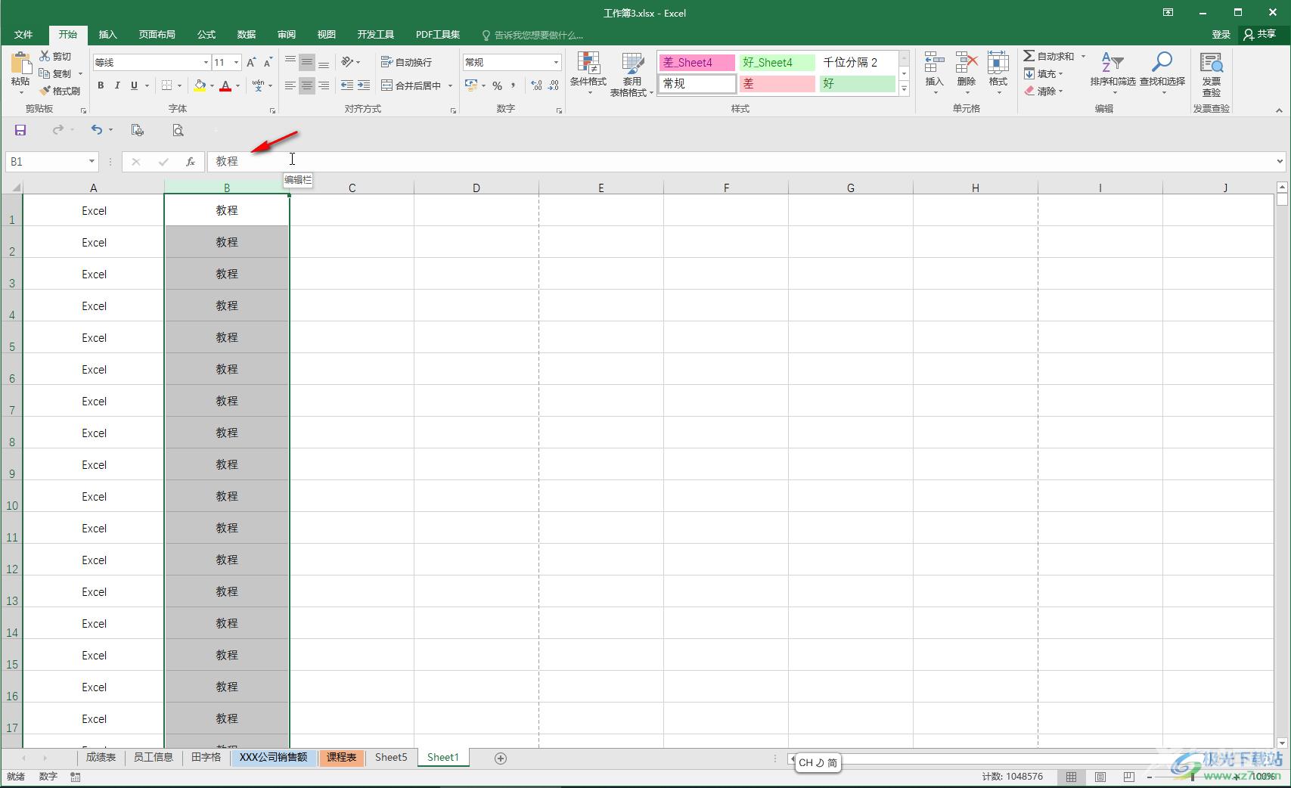Open Sort and Filter (排序和筛选)
The width and height of the screenshot is (1291, 788).
click(1113, 73)
